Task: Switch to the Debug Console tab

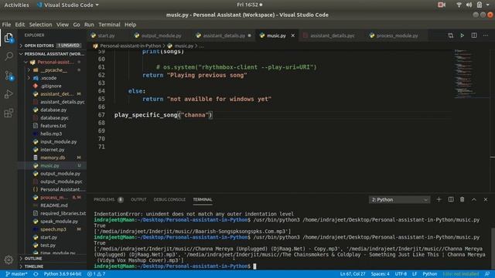Action: click(169, 199)
